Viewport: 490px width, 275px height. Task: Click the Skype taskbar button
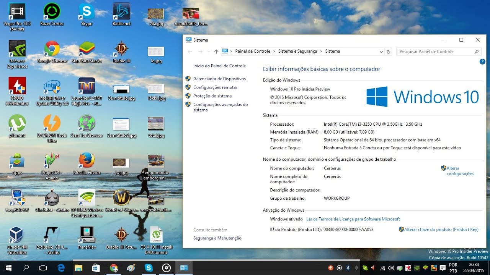pos(149,268)
